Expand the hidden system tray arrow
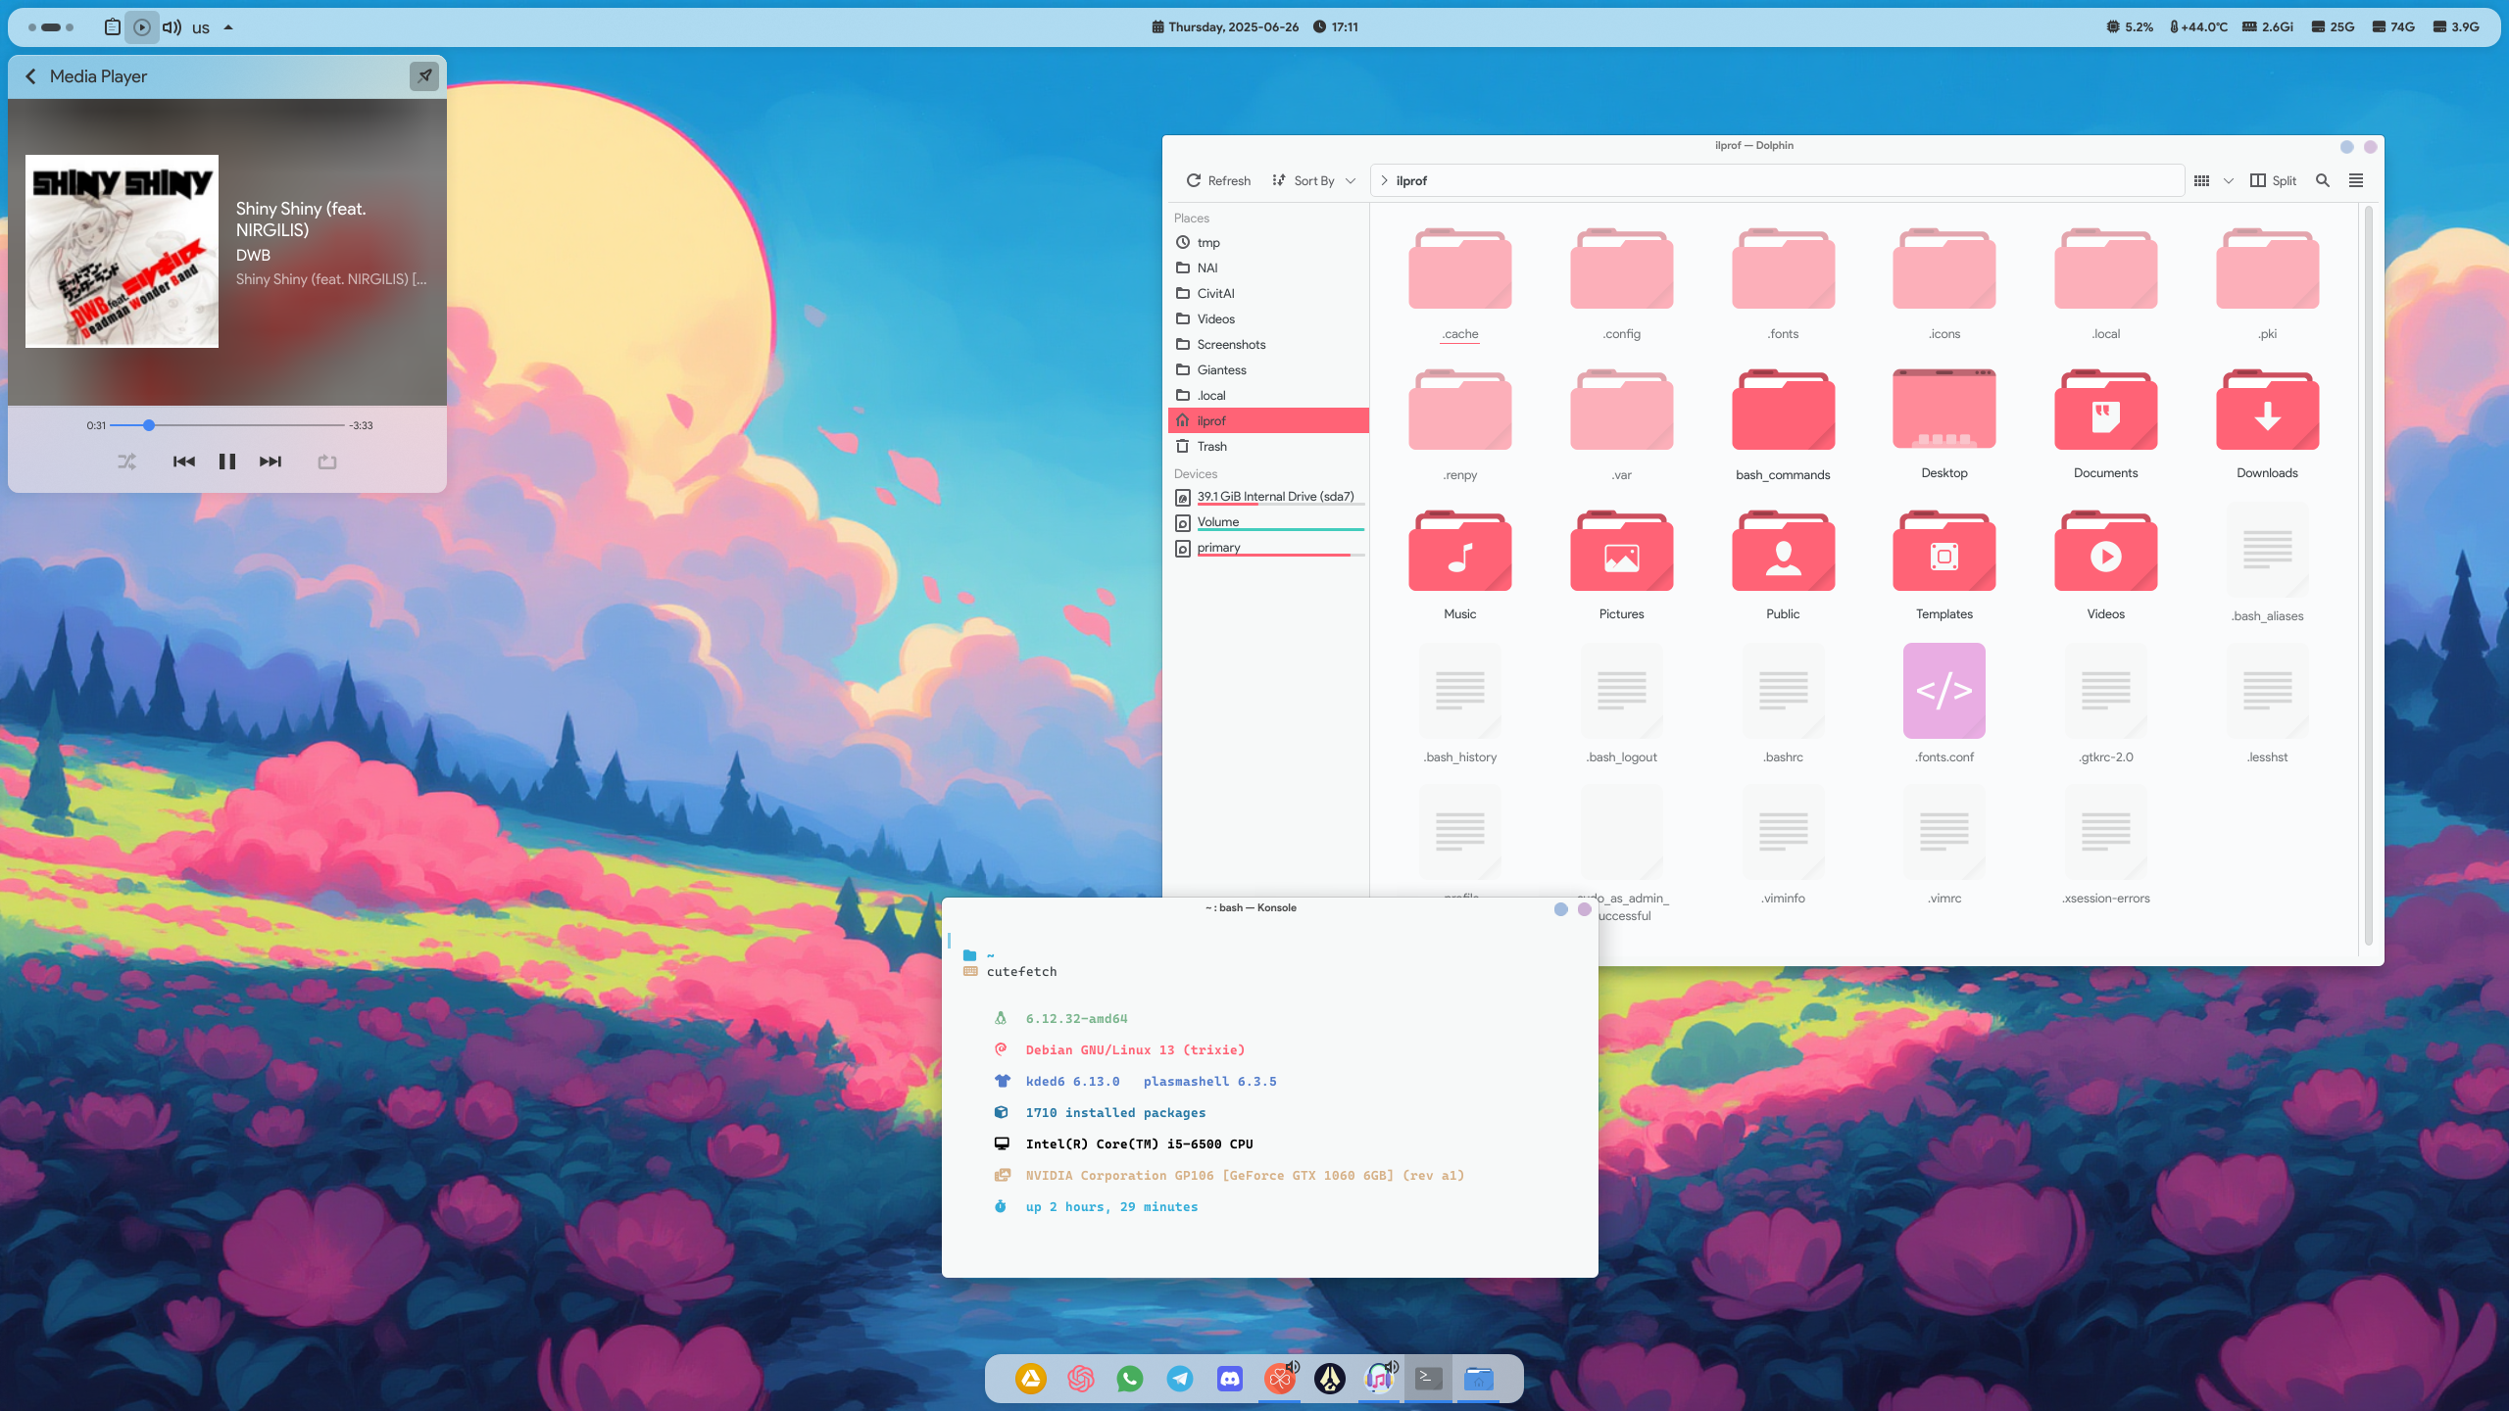The image size is (2509, 1411). pyautogui.click(x=228, y=27)
